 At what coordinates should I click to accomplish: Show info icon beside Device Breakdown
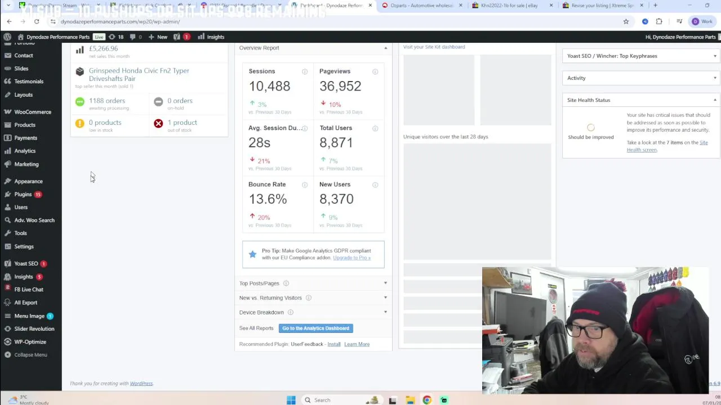pos(291,312)
